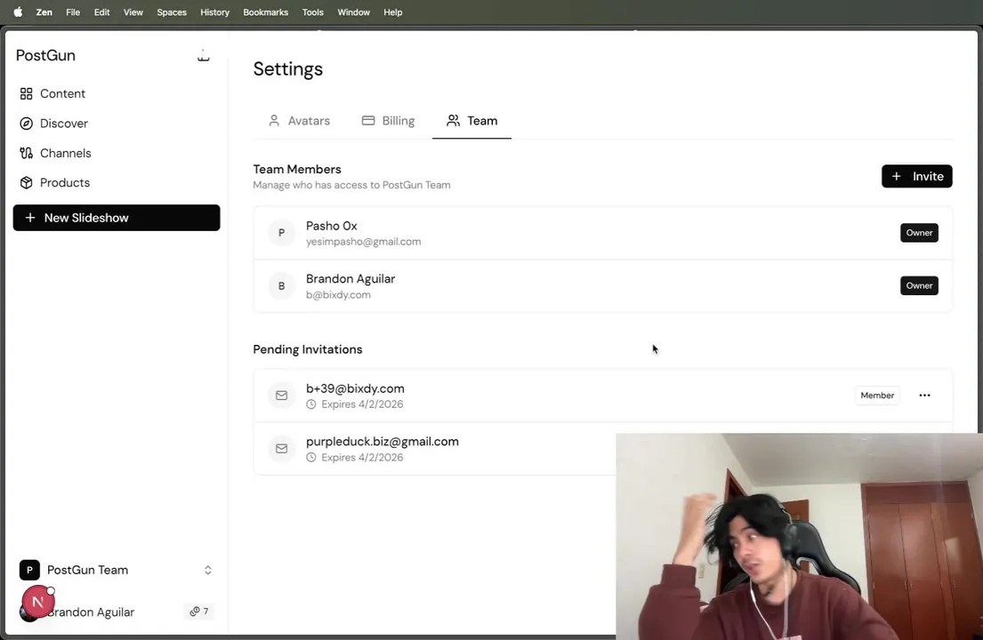Switch to the Billing tab
Screen dimensions: 983x640
pos(388,120)
